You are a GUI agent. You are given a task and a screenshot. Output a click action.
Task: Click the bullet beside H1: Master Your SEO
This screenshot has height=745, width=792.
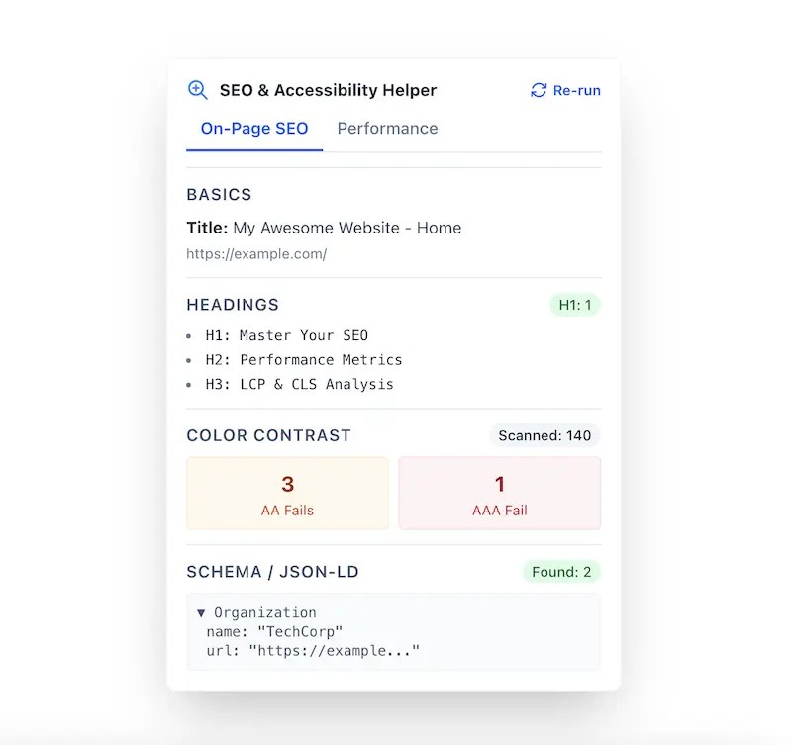coord(192,335)
